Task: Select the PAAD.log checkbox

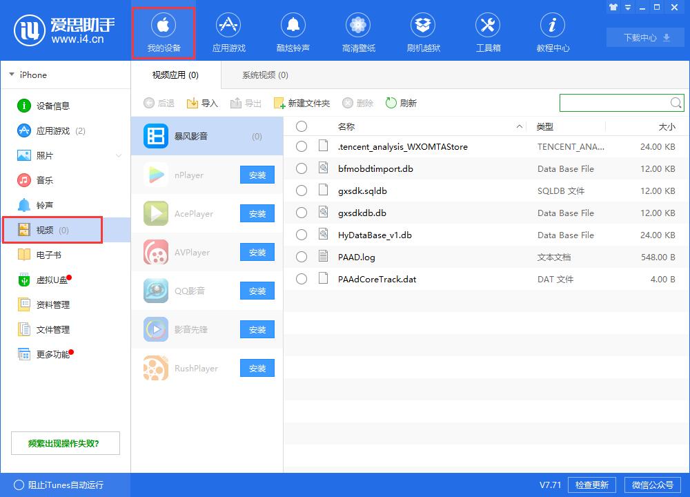Action: coord(302,257)
